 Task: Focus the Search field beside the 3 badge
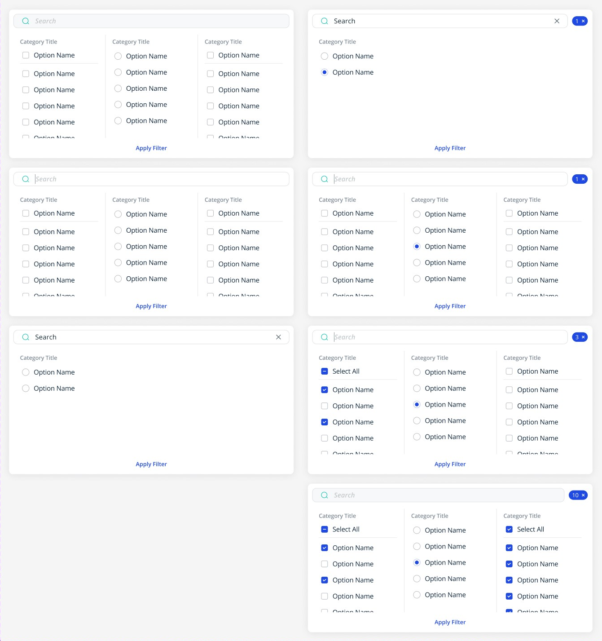[x=440, y=337]
